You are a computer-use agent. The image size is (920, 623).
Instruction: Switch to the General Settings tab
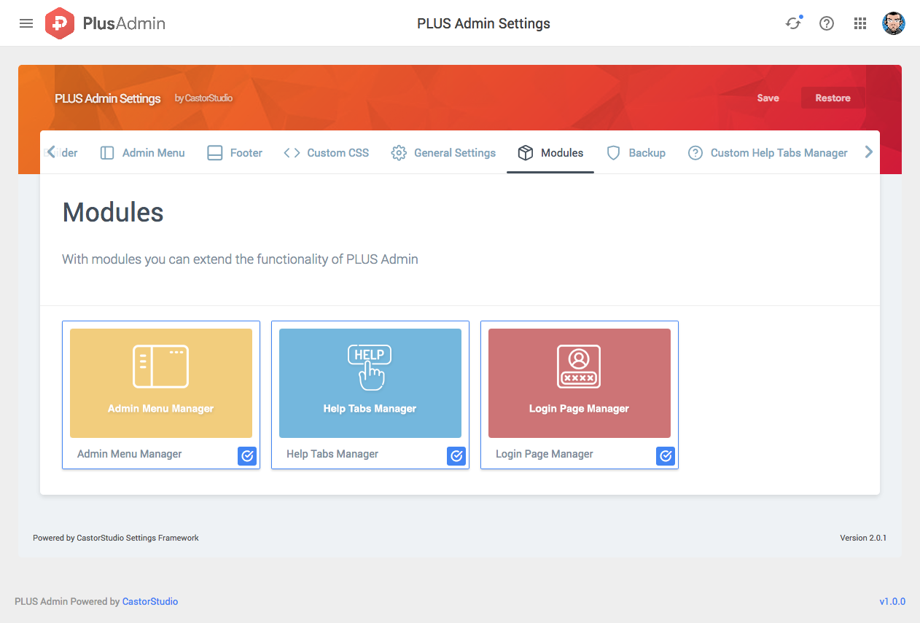click(x=443, y=153)
